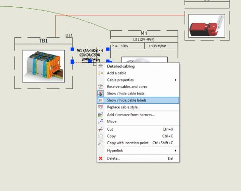Select Reserve cables and cores
Image resolution: width=241 pixels, height=191 pixels.
(x=138, y=87)
